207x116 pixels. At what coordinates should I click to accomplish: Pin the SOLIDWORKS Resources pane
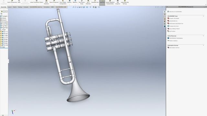[x=206, y=7]
